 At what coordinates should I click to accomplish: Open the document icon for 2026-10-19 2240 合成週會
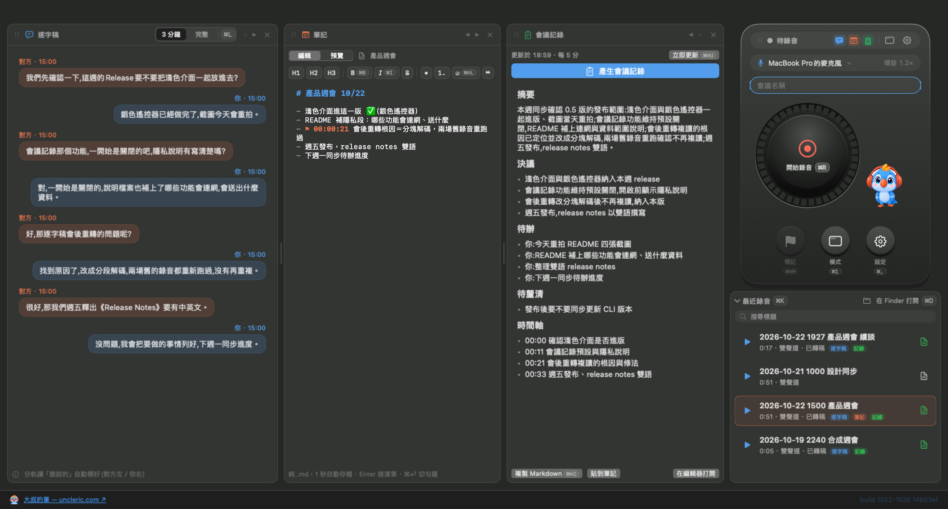tap(924, 445)
